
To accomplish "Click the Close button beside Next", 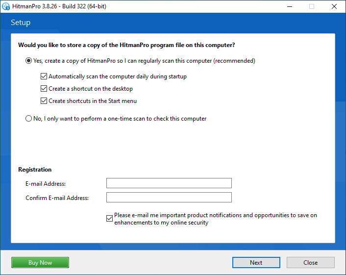I will coord(310,263).
